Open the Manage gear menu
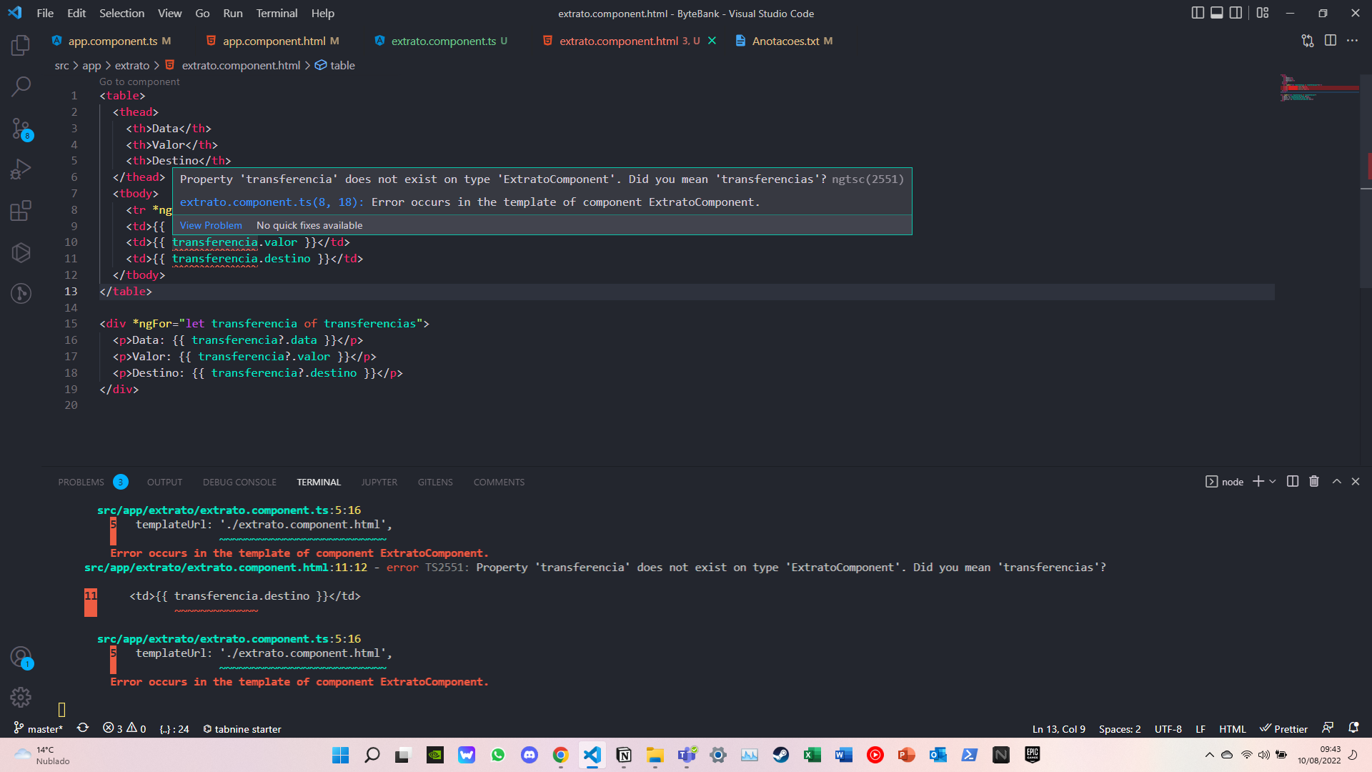Screen dimensions: 1372x772 coord(21,697)
